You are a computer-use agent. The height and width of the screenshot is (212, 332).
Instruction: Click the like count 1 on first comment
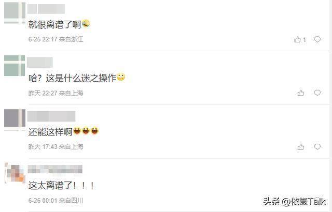coord(305,40)
